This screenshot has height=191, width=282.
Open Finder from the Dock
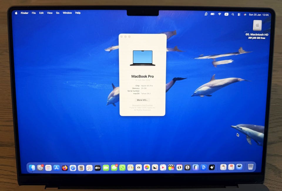point(32,167)
